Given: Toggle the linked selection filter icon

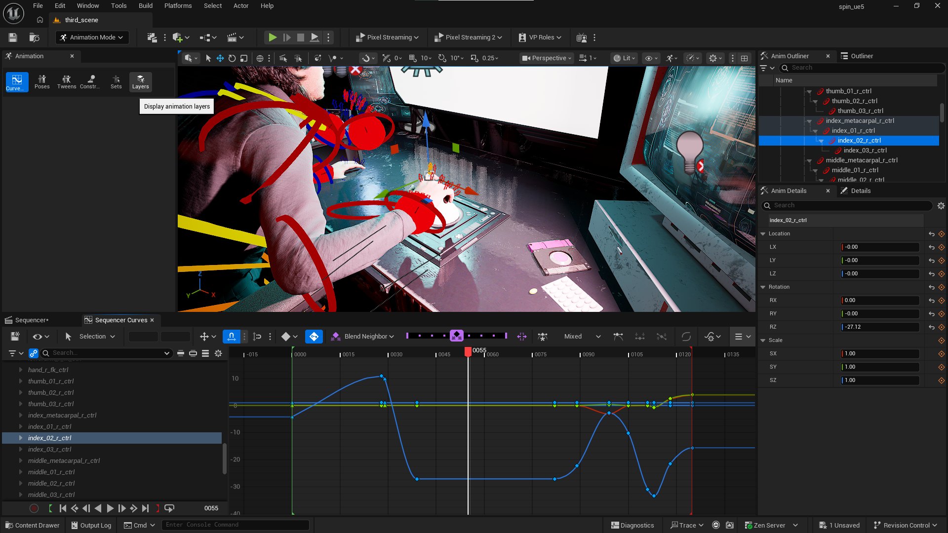Looking at the screenshot, I should click(34, 353).
